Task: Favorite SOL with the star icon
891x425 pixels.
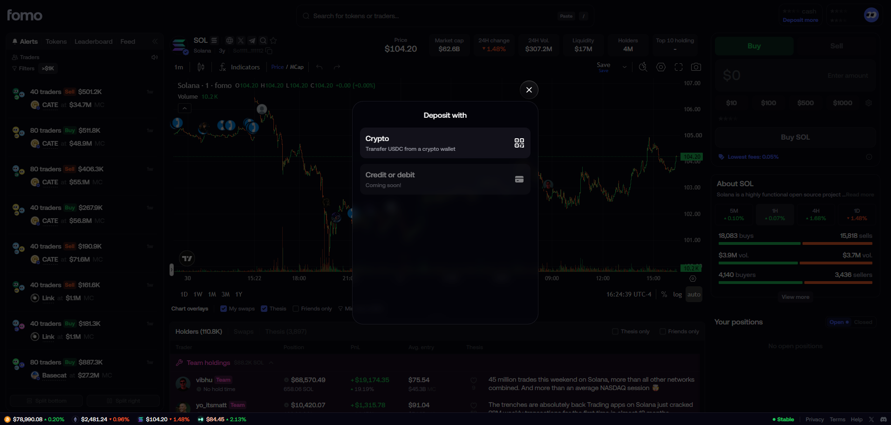Action: (x=273, y=40)
